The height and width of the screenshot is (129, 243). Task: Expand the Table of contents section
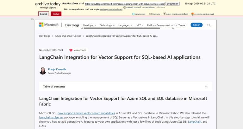(x=125, y=87)
